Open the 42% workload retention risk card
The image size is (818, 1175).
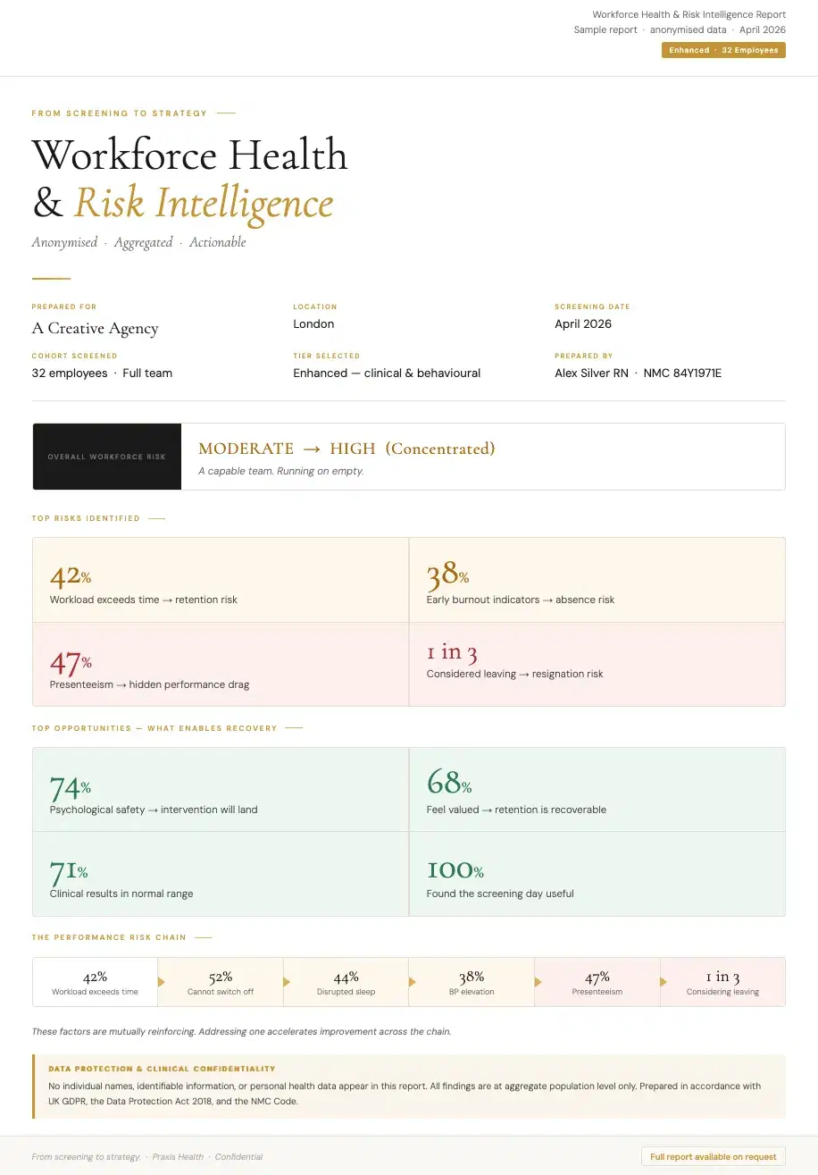pos(221,580)
